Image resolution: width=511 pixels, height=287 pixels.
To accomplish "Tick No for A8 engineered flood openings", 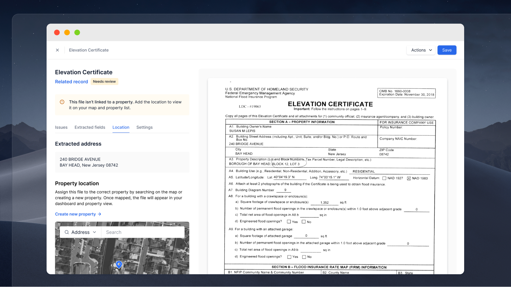I will [x=303, y=222].
